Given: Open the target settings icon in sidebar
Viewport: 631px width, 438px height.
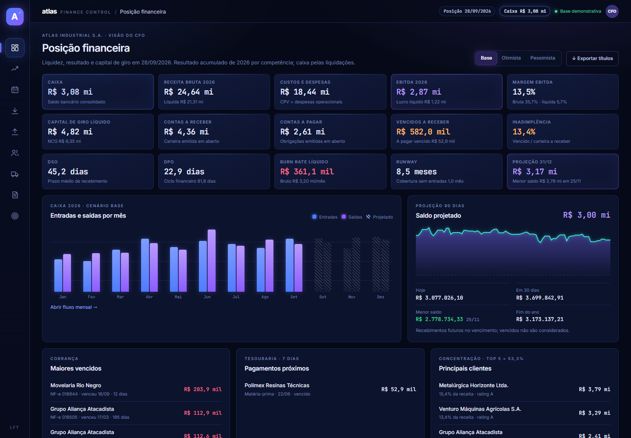Looking at the screenshot, I should pyautogui.click(x=15, y=216).
